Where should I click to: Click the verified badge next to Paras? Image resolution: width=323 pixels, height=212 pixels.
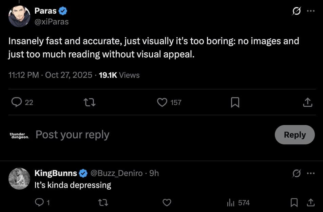click(63, 11)
